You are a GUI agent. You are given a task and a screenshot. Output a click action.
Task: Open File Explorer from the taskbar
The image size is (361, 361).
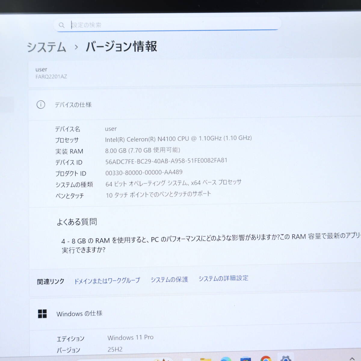coord(205,359)
